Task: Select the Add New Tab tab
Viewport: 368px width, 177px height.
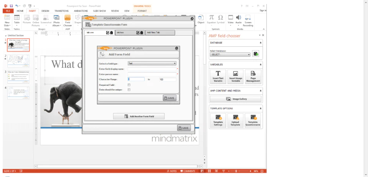Action: click(160, 33)
